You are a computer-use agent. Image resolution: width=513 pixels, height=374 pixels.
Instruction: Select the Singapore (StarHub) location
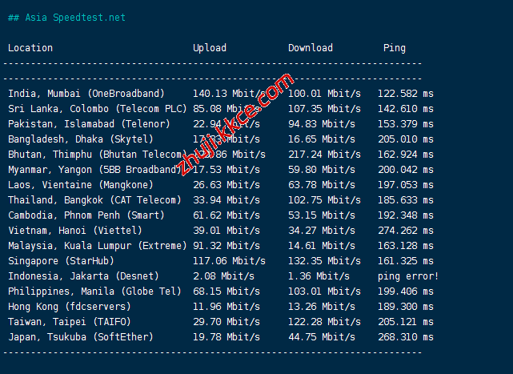[61, 261]
